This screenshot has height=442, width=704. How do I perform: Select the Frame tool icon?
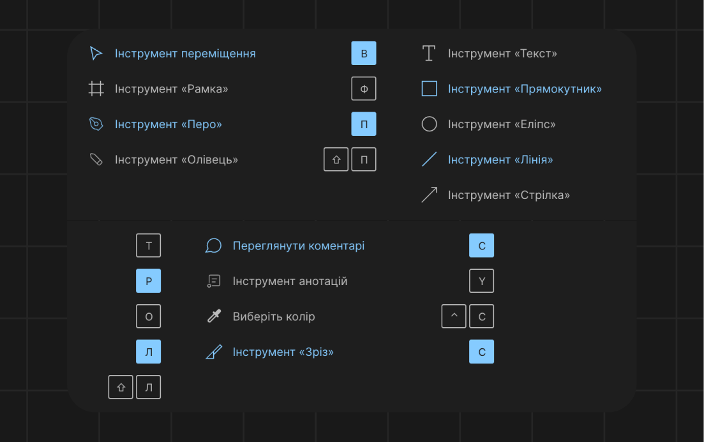tap(96, 89)
